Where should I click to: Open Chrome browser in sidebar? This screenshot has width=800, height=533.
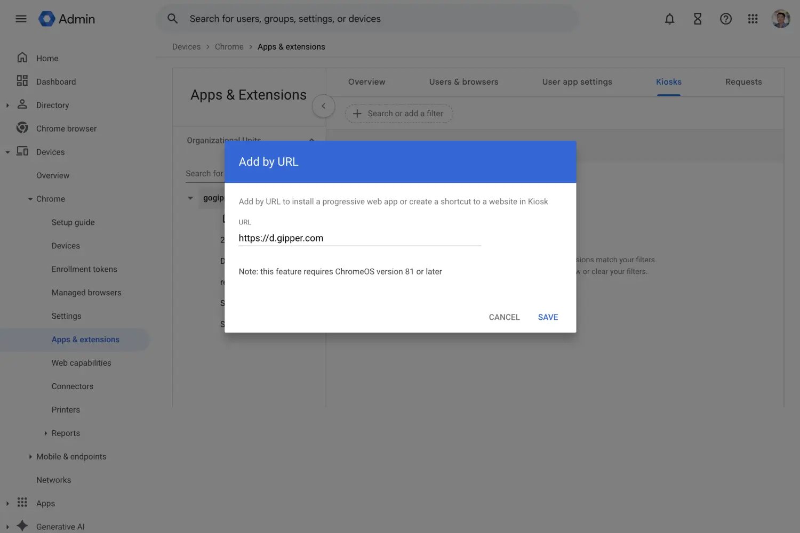[x=66, y=128]
